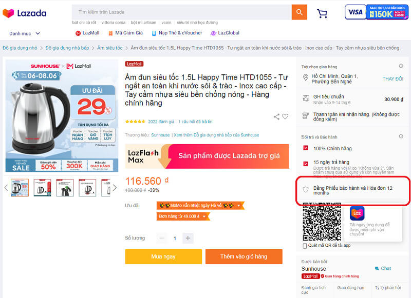Image resolution: width=411 pixels, height=298 pixels.
Task: Click the Sunhouse brand link
Action: tap(160, 135)
